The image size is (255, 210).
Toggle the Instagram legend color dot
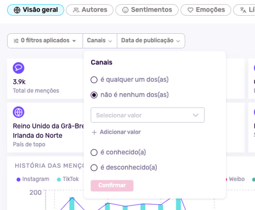[19, 180]
